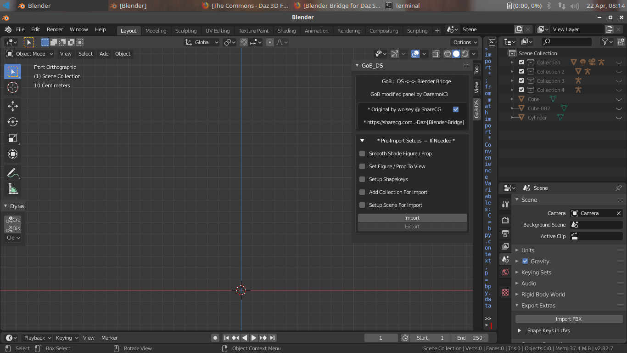Open the View Layer properties tab icon
Screen dimensions: 627x353
pos(505,246)
